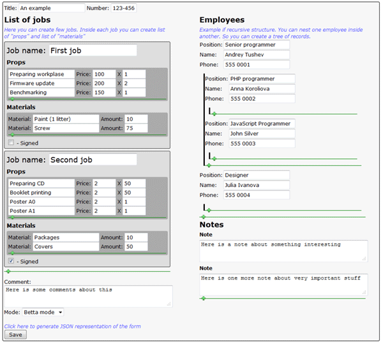Edit the Andrey Tushev name field
This screenshot has width=383, height=344.
(257, 55)
